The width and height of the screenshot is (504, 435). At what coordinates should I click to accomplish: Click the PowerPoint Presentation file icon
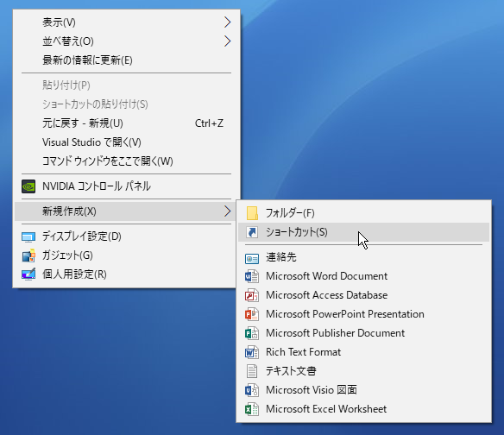pos(252,314)
